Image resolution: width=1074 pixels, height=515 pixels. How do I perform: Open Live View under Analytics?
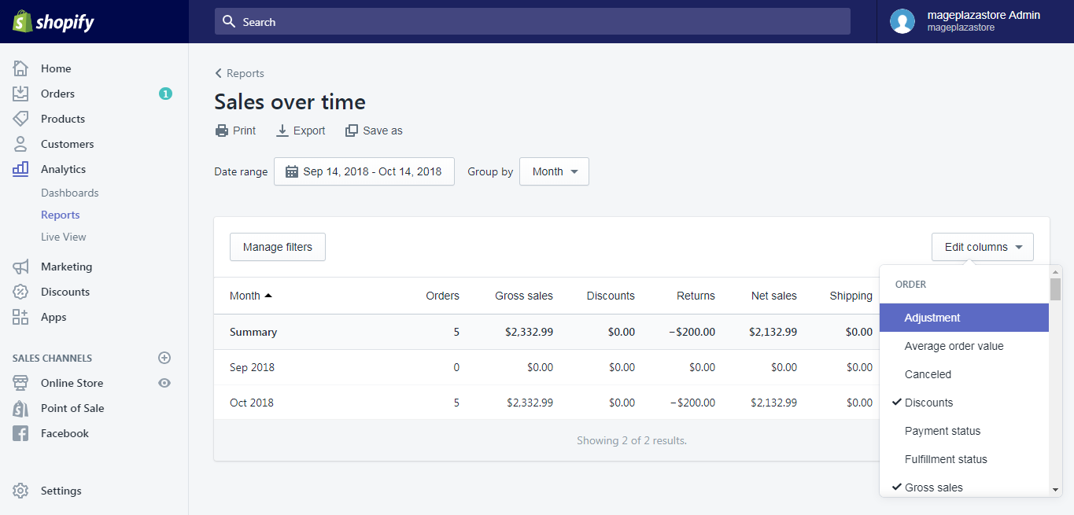coord(64,237)
